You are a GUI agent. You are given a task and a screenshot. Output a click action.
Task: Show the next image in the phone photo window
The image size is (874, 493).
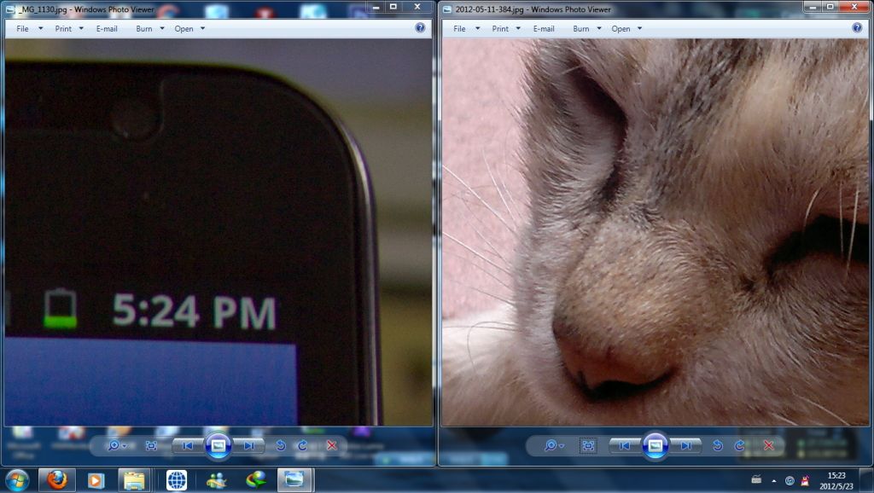pos(248,445)
